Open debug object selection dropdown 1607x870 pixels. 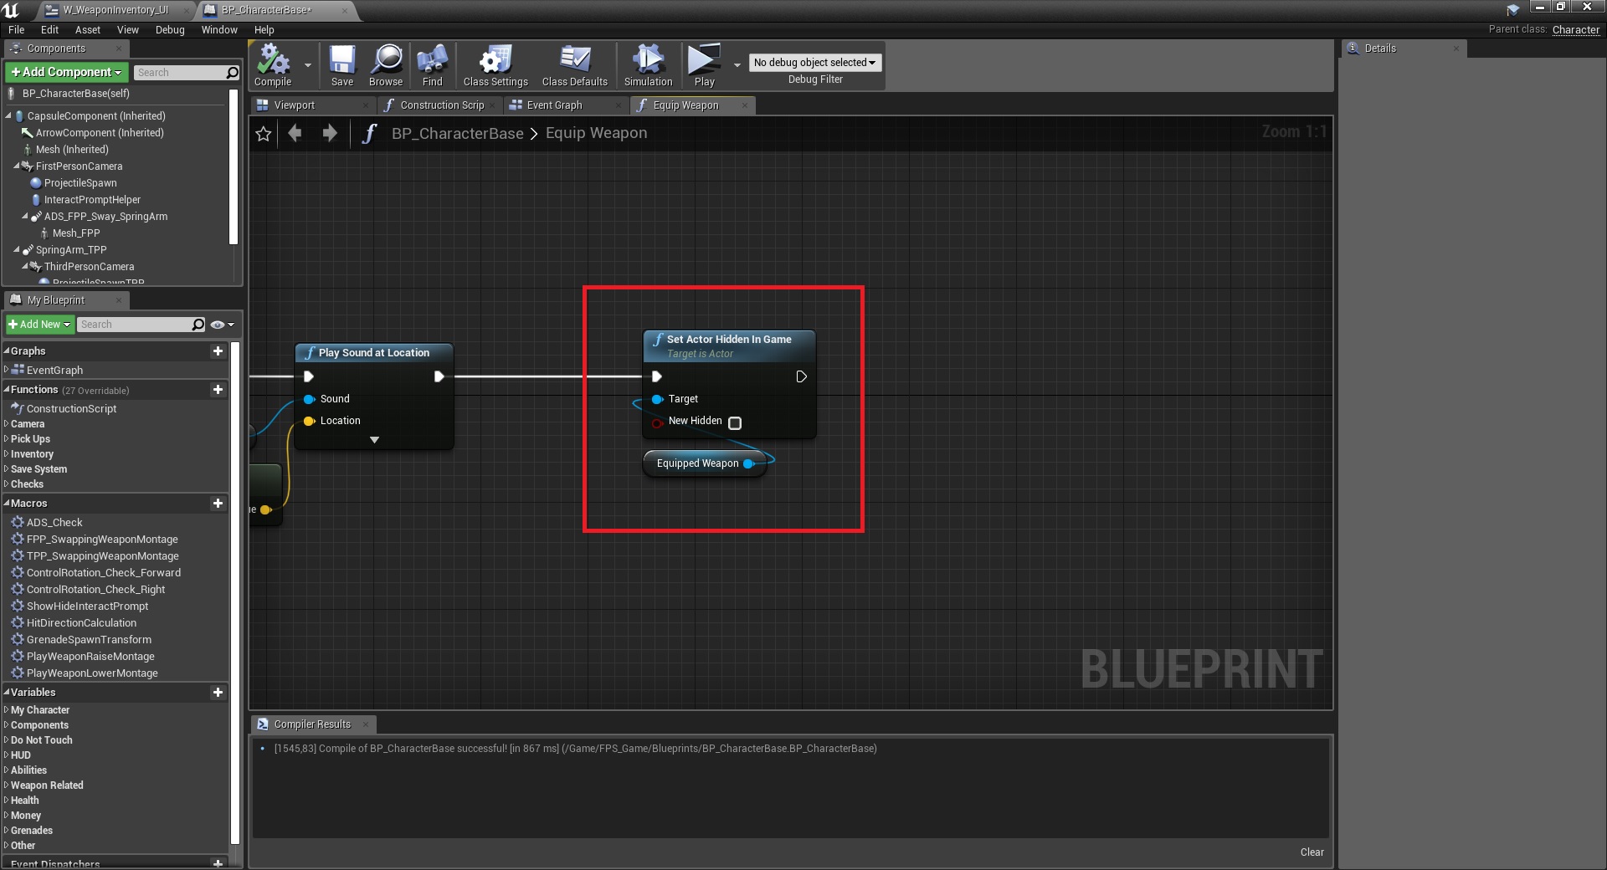[x=814, y=63]
